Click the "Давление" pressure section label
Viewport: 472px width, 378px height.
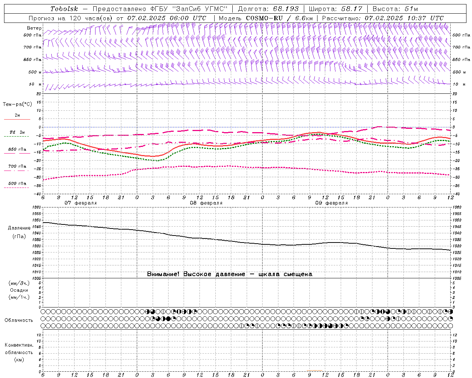[19, 228]
